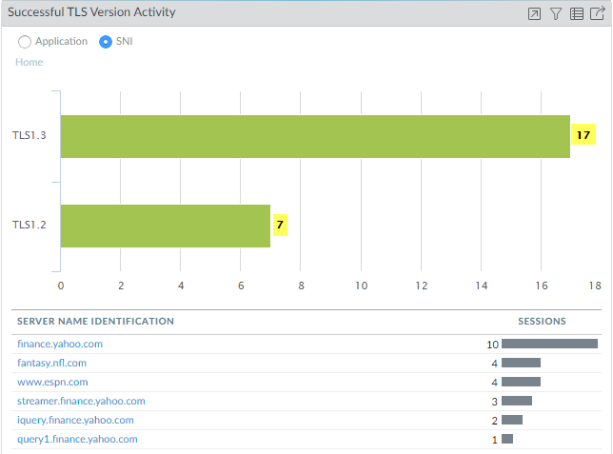The width and height of the screenshot is (613, 454).
Task: Click the open in new window icon
Action: pyautogui.click(x=535, y=13)
